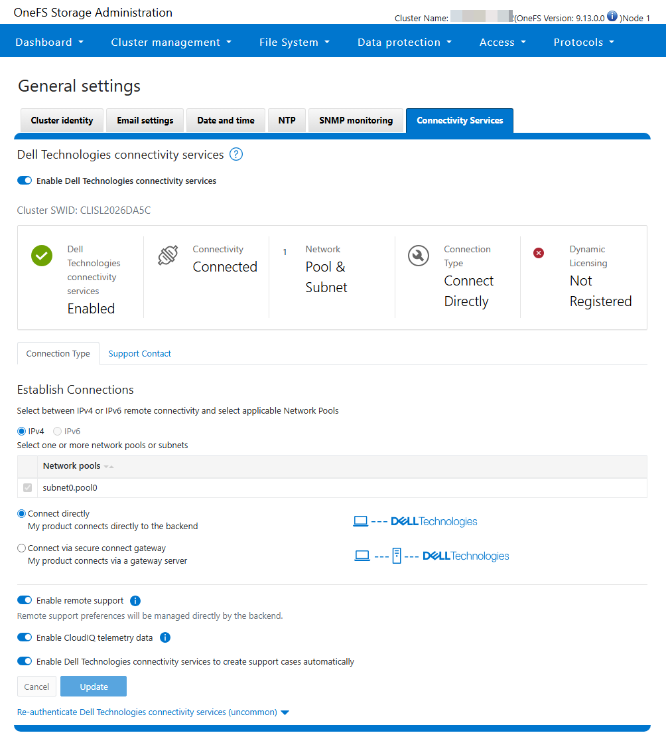Click the info icon beside Enable remote support
This screenshot has width=666, height=735.
135,600
